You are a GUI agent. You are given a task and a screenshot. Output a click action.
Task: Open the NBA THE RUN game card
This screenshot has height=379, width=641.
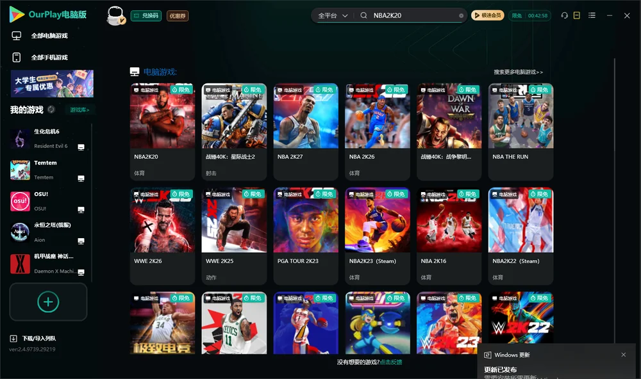coord(520,131)
